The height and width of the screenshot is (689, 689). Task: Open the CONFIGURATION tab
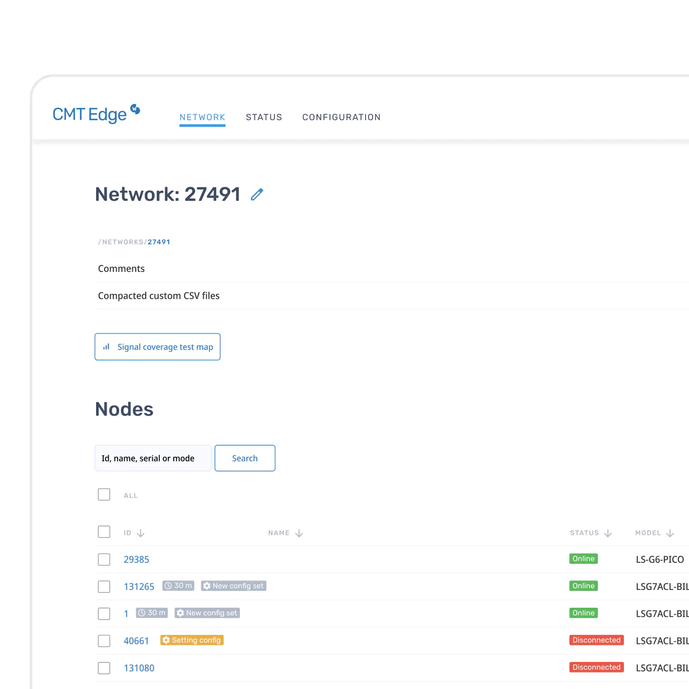341,117
